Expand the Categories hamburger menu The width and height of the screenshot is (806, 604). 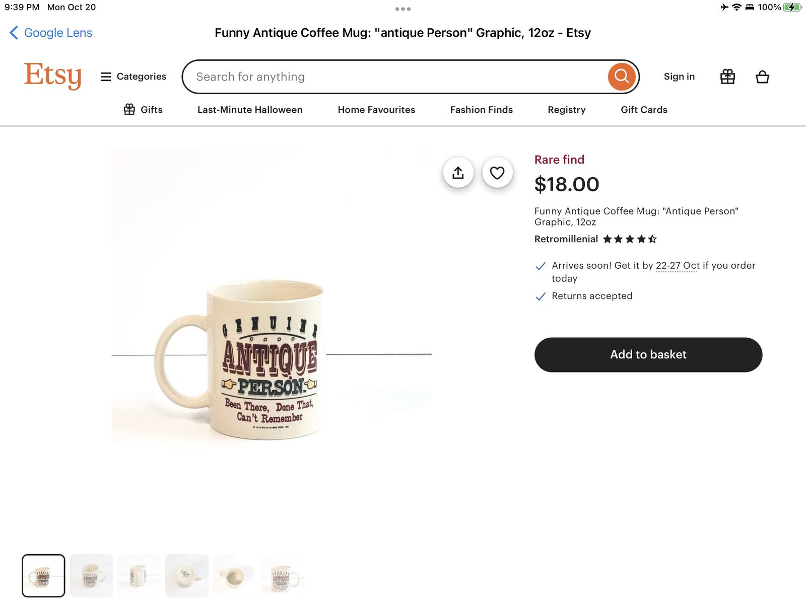(x=133, y=77)
